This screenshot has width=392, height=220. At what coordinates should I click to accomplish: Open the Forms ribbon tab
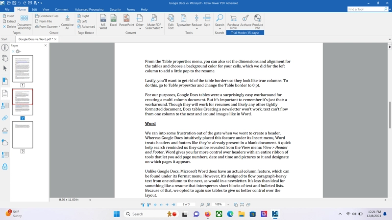click(130, 9)
